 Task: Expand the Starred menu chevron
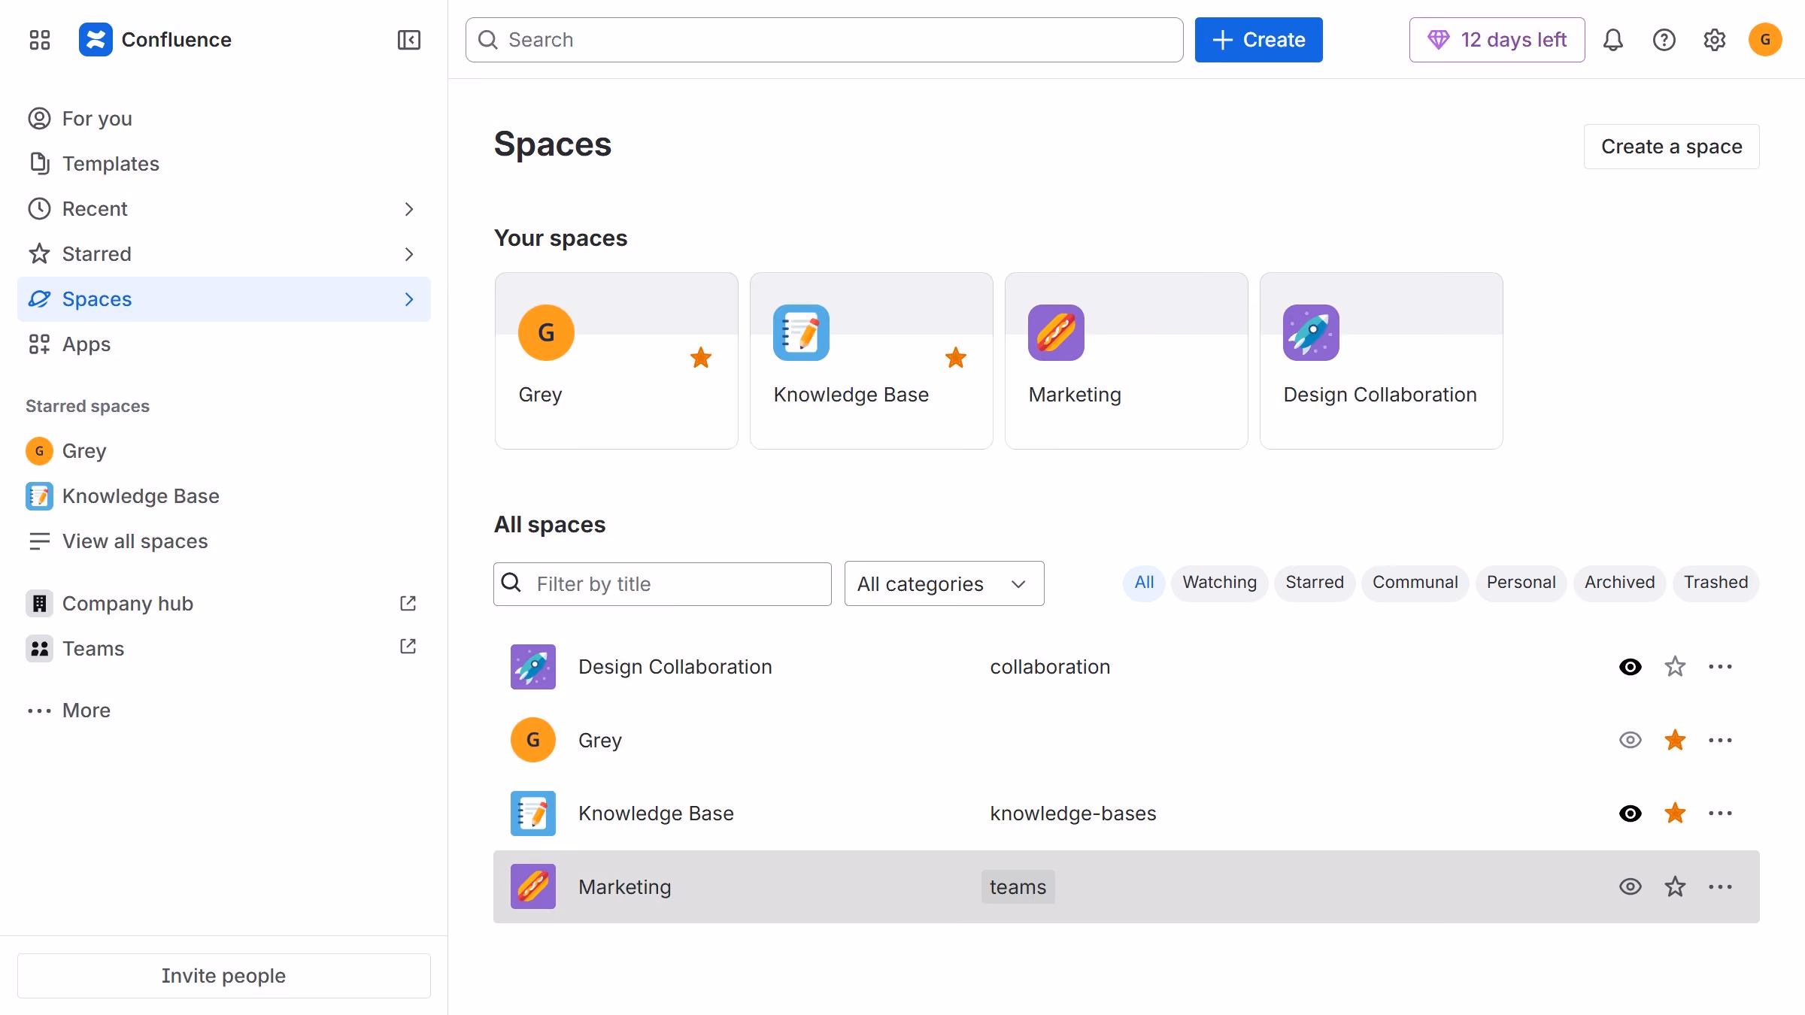tap(408, 254)
